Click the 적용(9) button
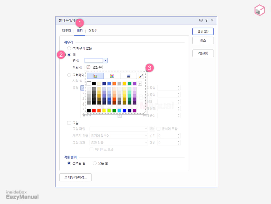This screenshot has width=271, height=204. [203, 53]
